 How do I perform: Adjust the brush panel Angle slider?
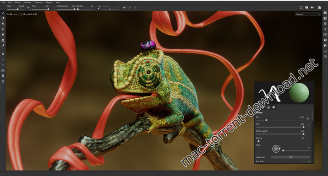pos(296,150)
